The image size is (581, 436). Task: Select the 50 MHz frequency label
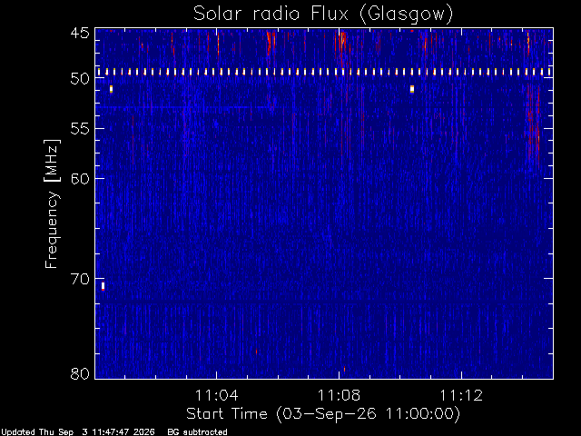coord(80,79)
